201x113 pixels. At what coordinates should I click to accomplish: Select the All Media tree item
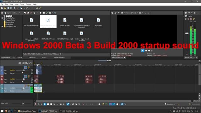click(9, 16)
